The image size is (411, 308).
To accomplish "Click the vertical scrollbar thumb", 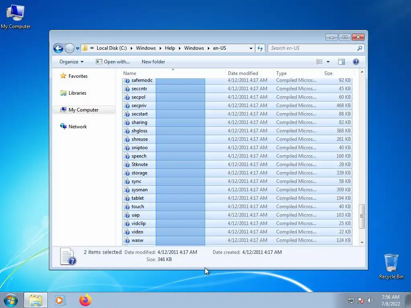I will (x=362, y=216).
